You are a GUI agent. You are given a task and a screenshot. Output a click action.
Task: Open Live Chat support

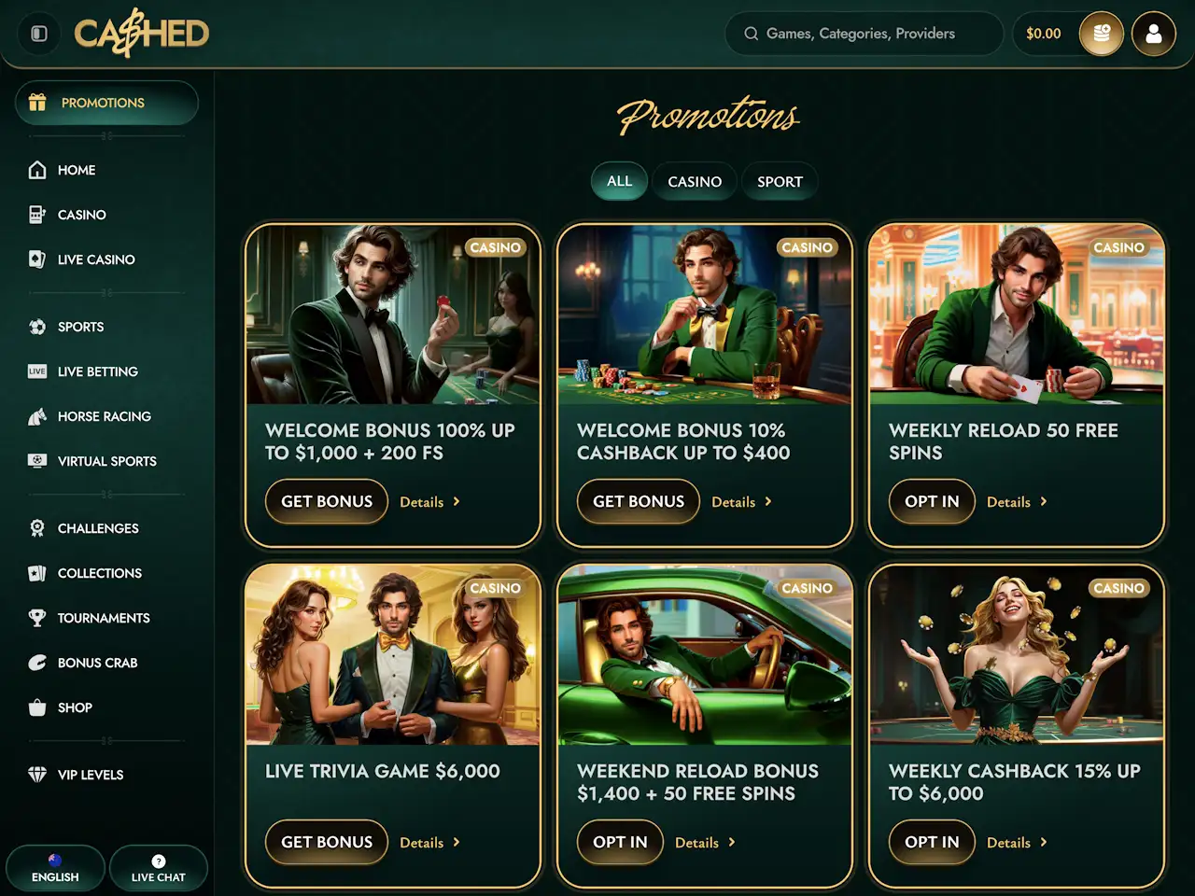158,868
